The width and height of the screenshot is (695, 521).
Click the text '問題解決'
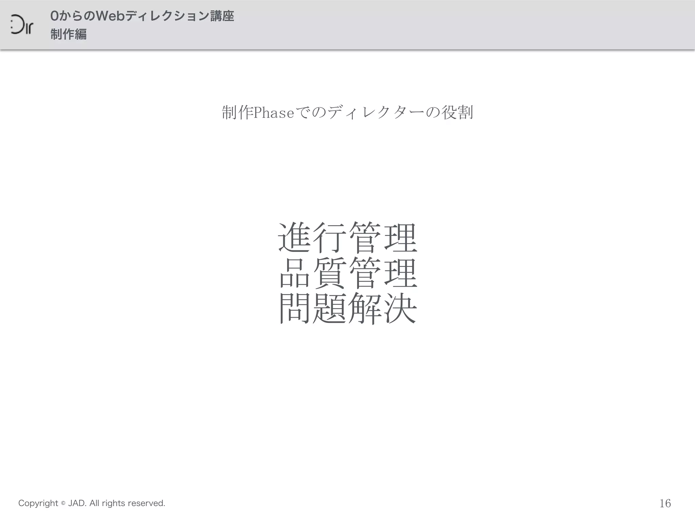coord(347,308)
